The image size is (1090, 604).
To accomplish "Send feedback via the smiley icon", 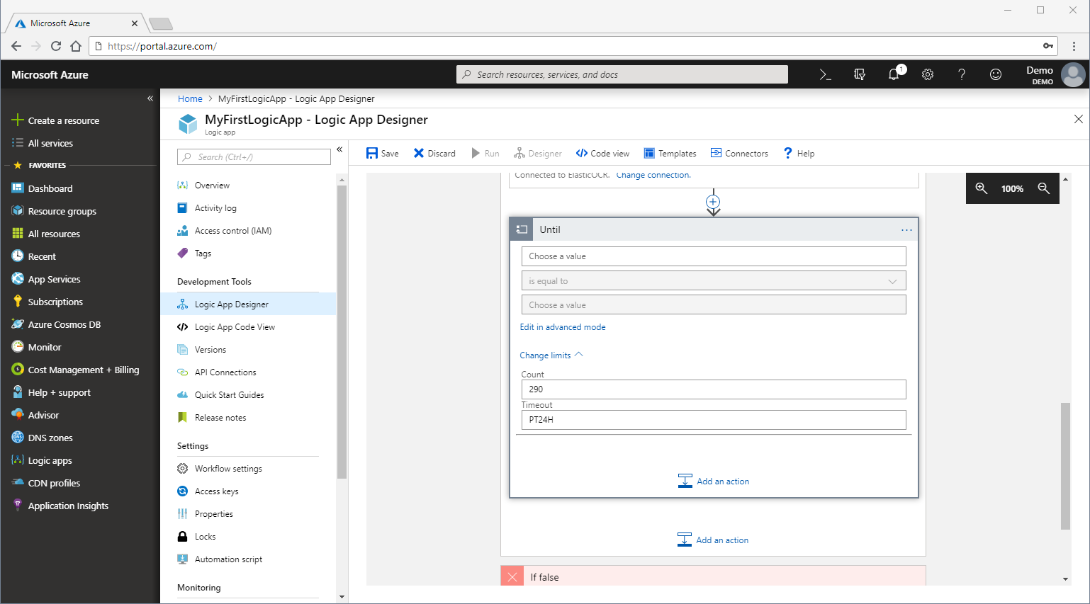I will click(996, 74).
